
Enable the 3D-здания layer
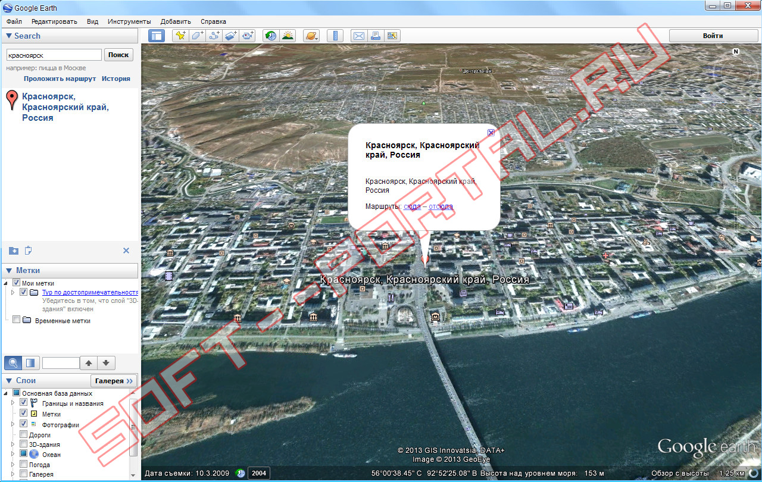(24, 445)
